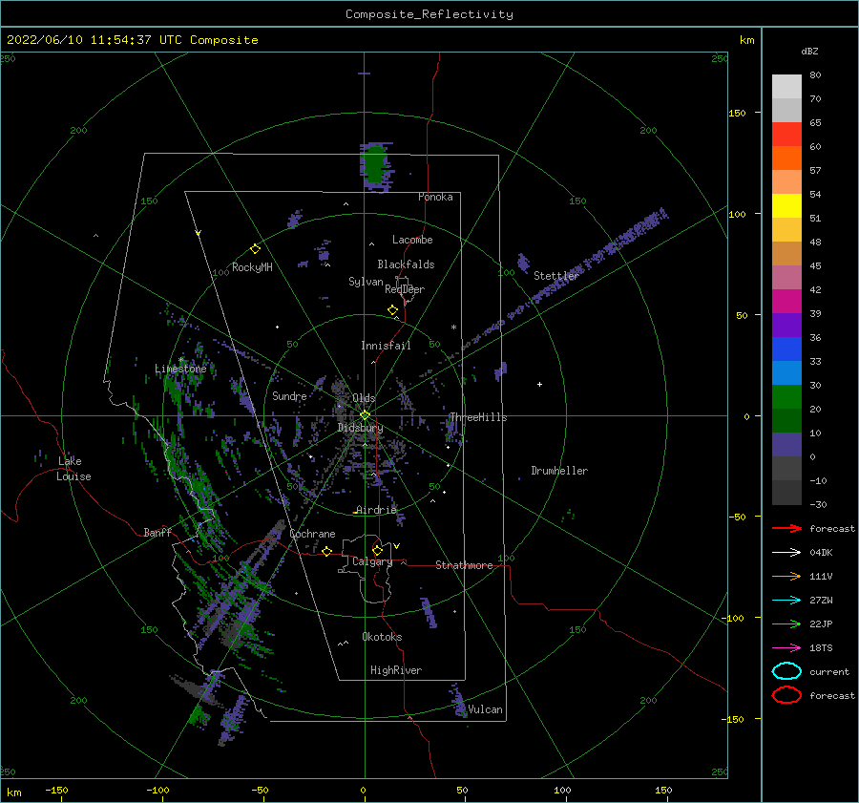
Task: Click the 27ZW legend text
Action: 821,601
